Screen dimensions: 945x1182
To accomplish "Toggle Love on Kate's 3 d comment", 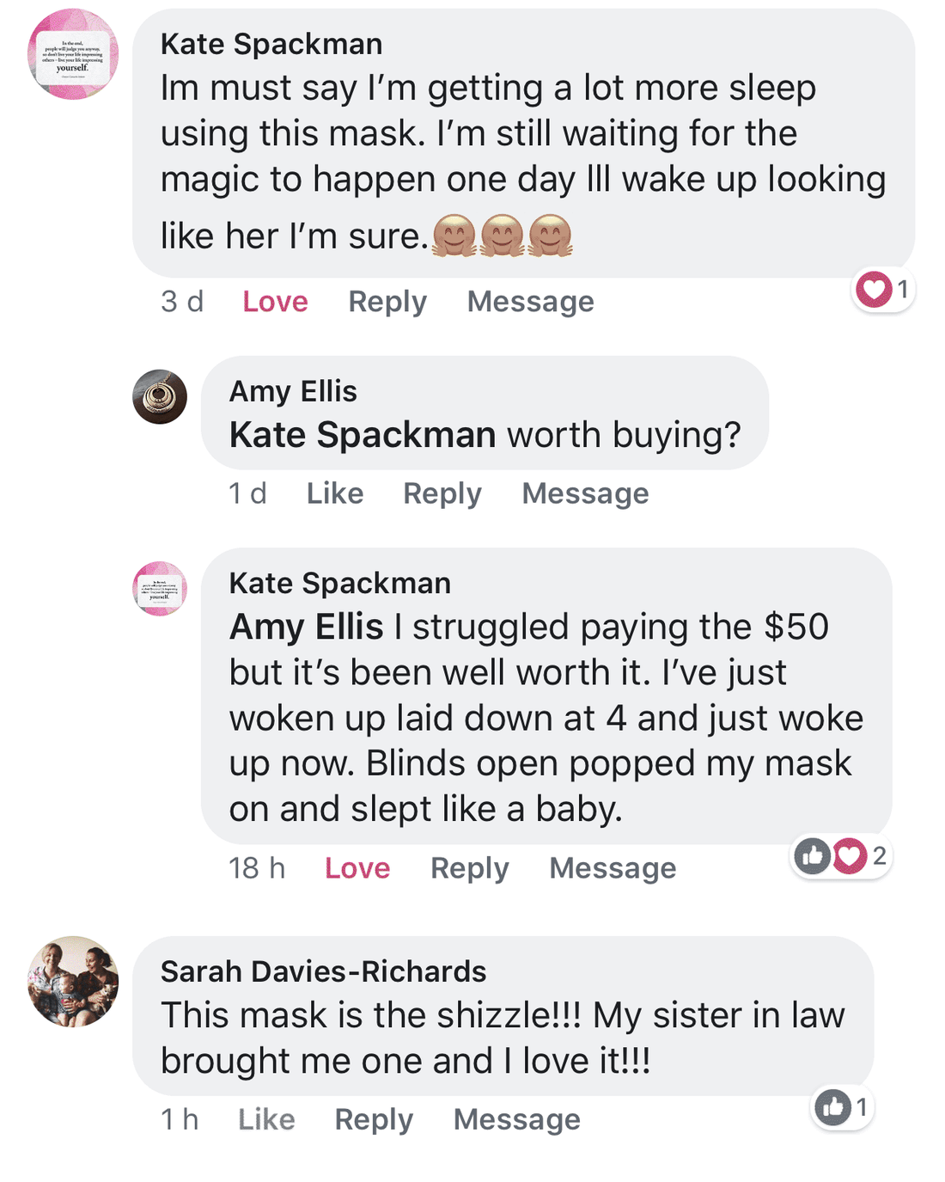I will (275, 302).
